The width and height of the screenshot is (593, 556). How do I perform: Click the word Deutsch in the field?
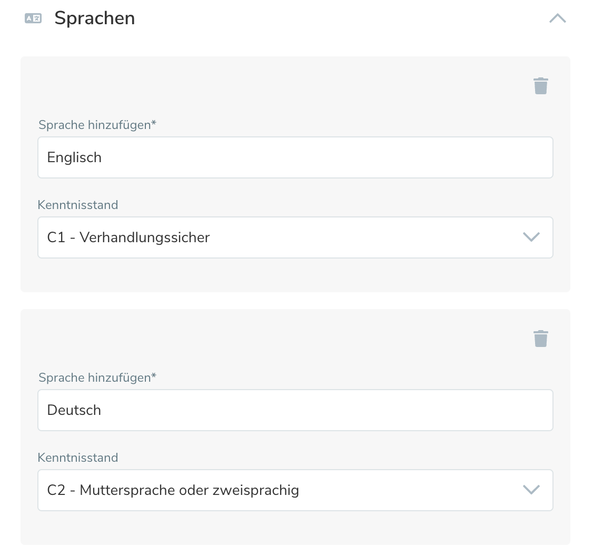74,410
